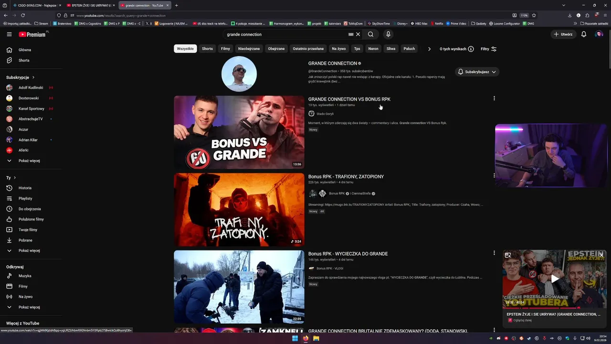
Task: Open the Stado Goryli channel link
Action: [x=325, y=114]
